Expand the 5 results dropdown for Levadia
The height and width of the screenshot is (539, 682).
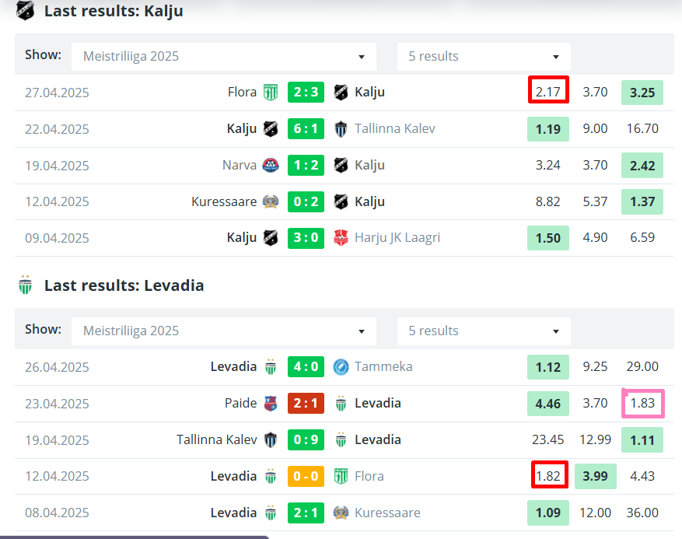484,331
